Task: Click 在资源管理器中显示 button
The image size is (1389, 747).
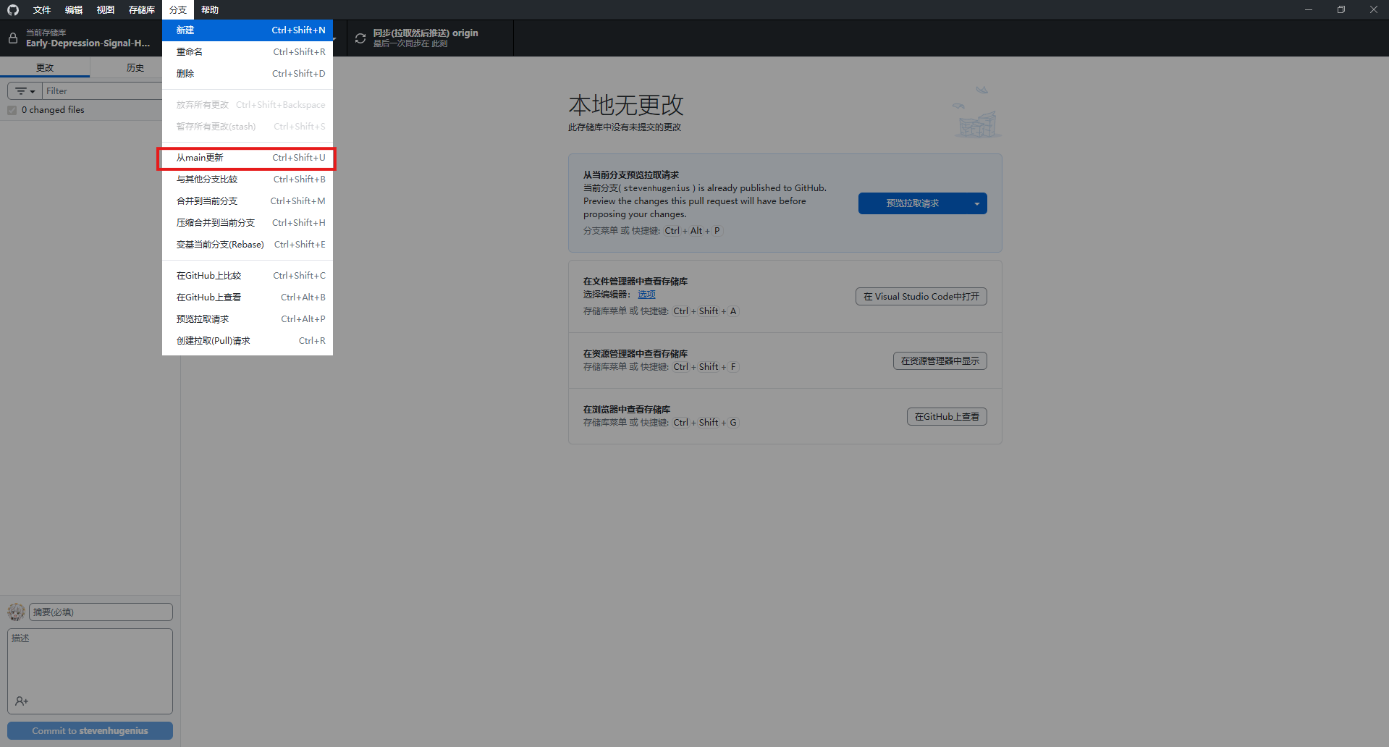Action: (940, 361)
